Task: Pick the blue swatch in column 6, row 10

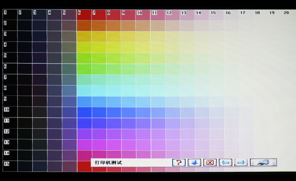Action: coord(84,112)
